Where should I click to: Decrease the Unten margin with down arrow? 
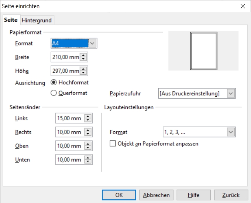click(x=88, y=162)
